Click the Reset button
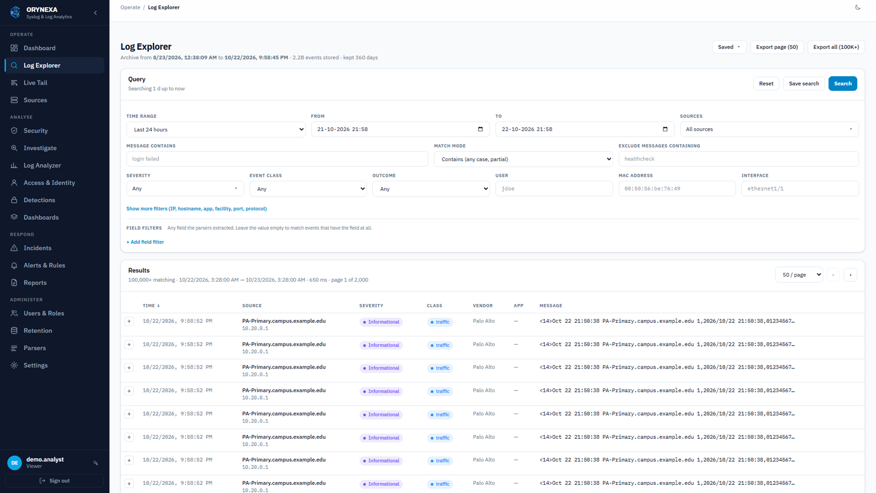This screenshot has width=876, height=493. click(766, 84)
